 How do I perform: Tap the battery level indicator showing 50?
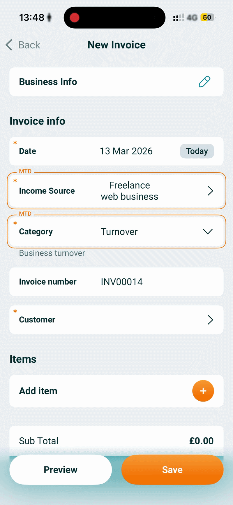point(207,17)
